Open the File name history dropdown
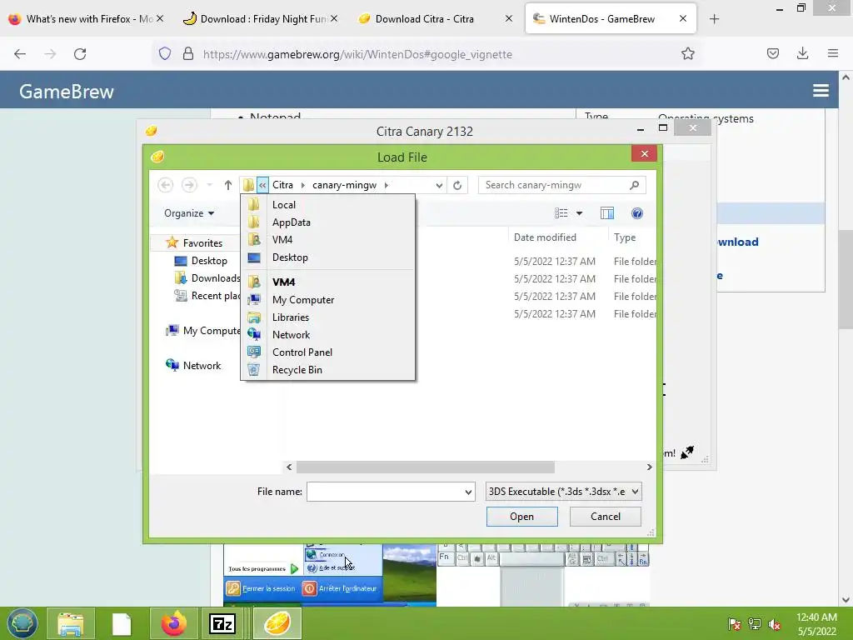The image size is (853, 640). 468,492
